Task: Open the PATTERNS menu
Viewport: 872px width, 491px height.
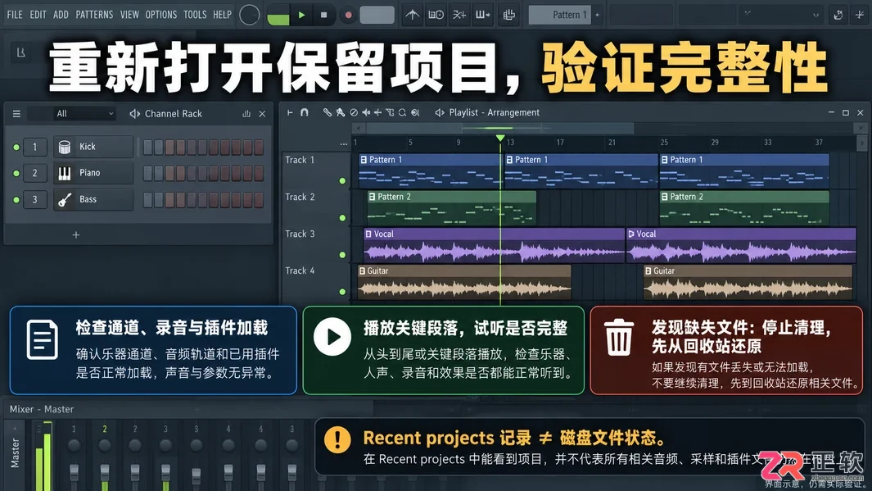Action: pos(94,15)
